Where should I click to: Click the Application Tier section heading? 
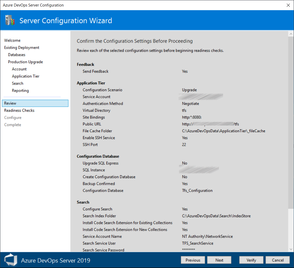pos(91,83)
